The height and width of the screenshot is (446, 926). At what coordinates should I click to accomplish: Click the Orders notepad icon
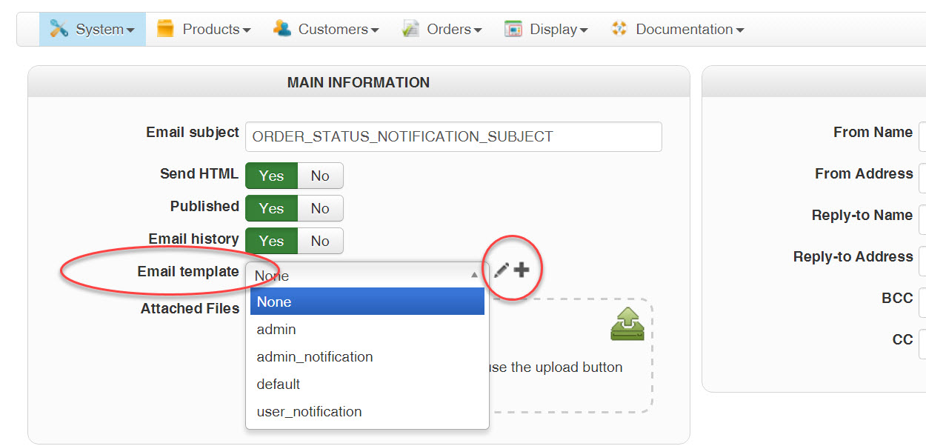(x=410, y=29)
